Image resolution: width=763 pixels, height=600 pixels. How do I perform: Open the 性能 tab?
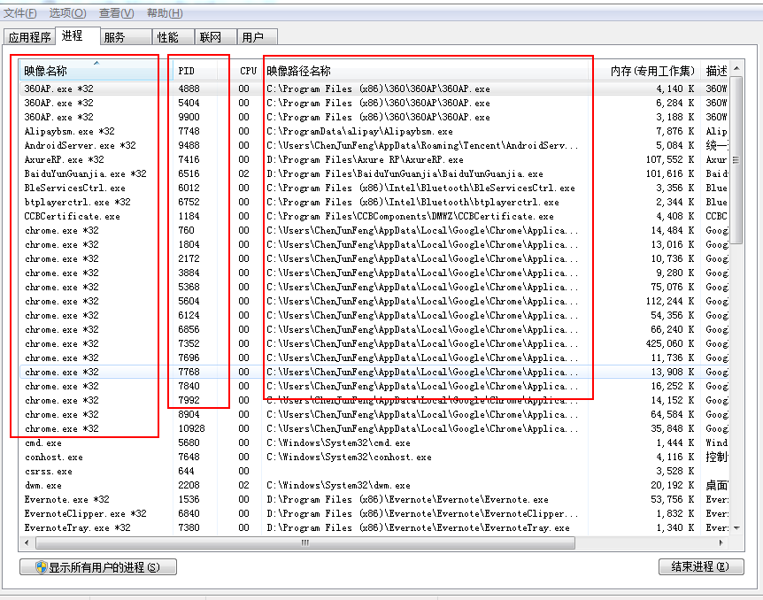coord(173,37)
